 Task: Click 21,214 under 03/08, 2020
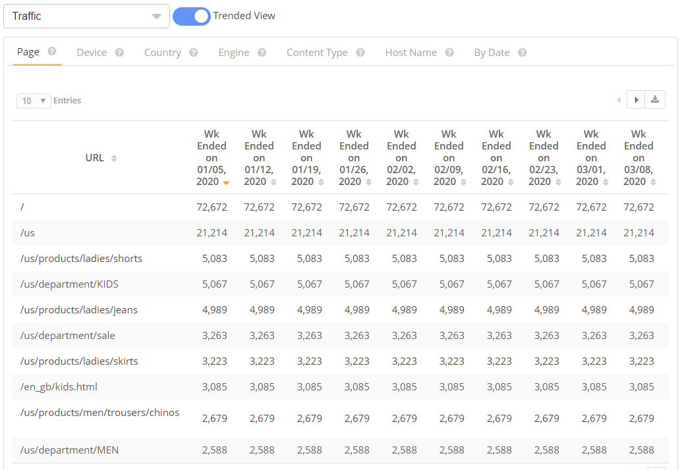pyautogui.click(x=639, y=233)
